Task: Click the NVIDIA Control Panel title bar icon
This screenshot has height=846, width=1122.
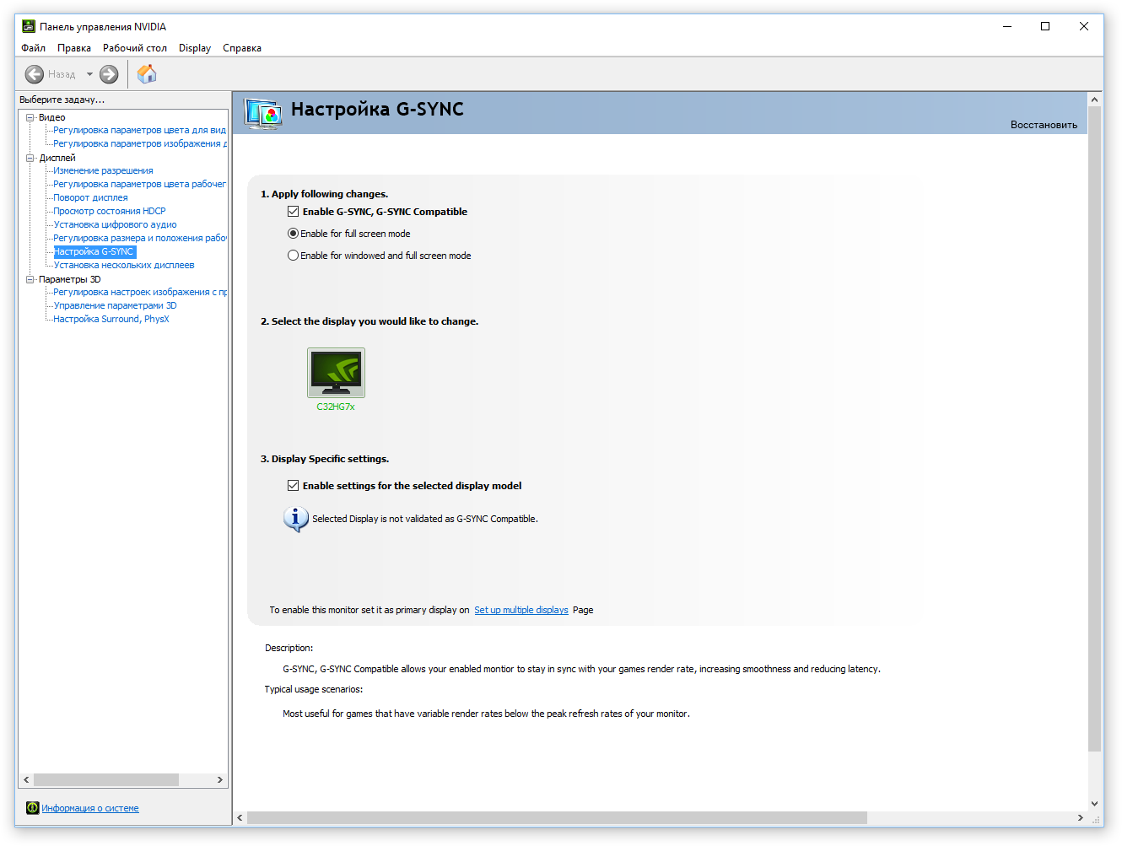Action: coord(29,26)
